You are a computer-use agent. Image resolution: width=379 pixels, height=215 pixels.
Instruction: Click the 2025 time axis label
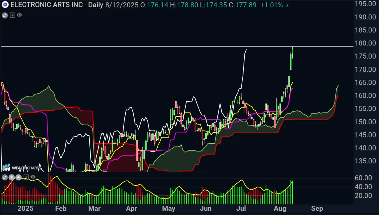[25, 209]
